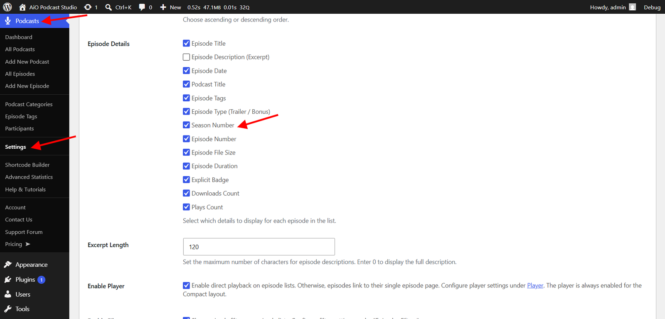Screen dimensions: 665x319
Task: Click the Excerpt Length input field
Action: coord(259,247)
